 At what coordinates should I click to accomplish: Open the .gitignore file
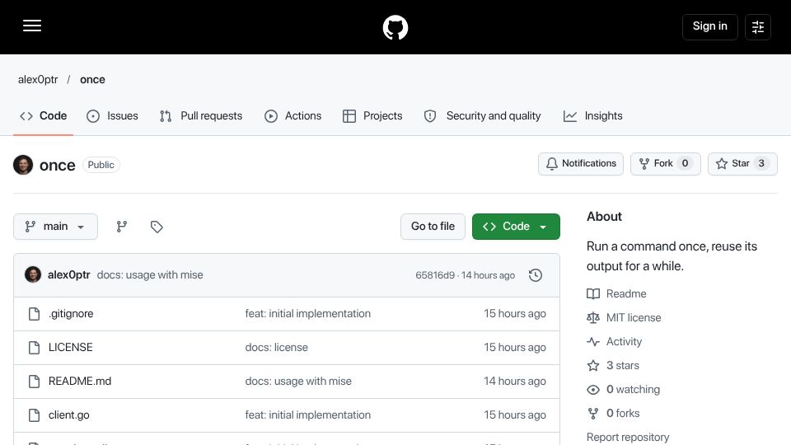[x=71, y=314]
